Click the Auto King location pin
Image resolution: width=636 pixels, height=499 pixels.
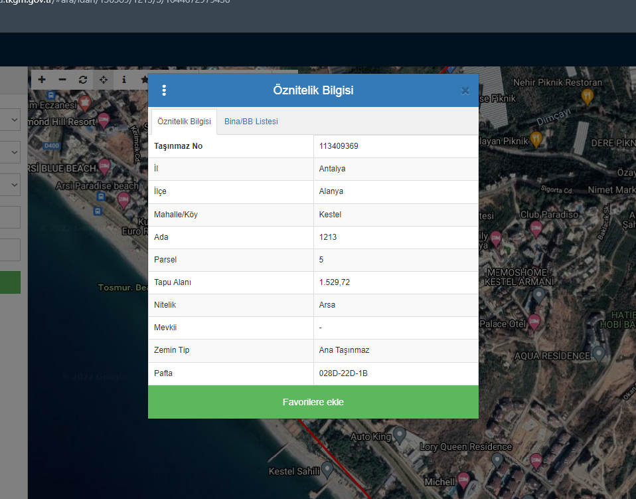click(x=400, y=436)
